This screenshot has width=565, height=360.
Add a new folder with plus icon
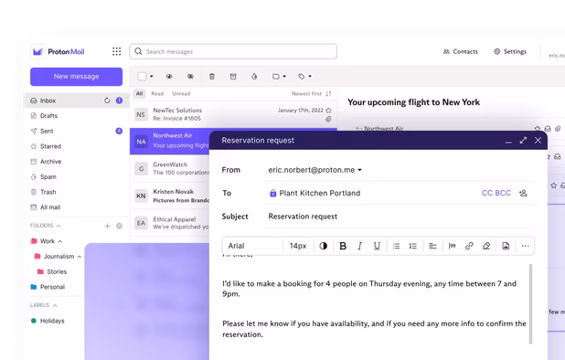(x=107, y=226)
